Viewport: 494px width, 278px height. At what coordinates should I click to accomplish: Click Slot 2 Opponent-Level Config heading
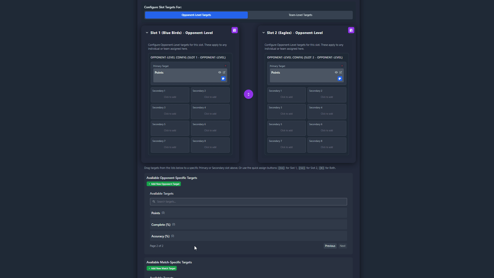[x=305, y=57]
